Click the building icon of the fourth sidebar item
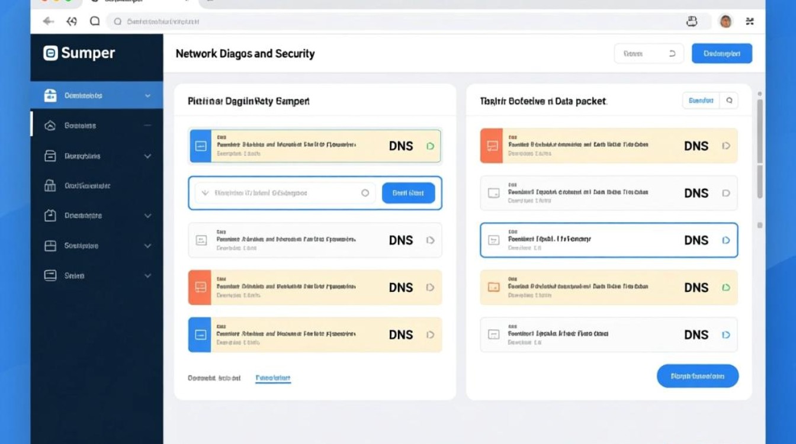 50,186
